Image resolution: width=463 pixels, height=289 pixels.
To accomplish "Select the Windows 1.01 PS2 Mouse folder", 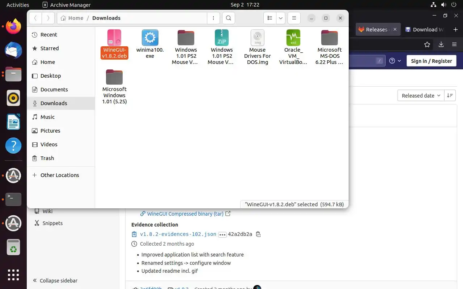I will coord(186,38).
